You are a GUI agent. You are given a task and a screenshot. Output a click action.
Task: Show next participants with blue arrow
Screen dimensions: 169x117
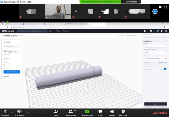[155, 12]
